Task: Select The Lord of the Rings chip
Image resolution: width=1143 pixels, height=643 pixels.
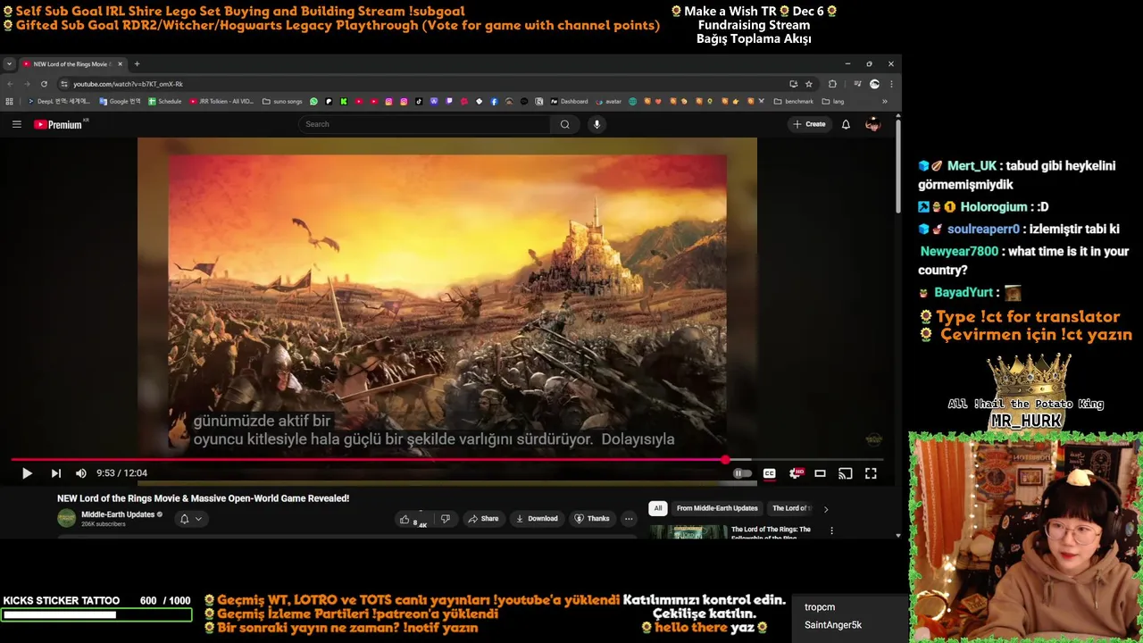Action: [x=791, y=508]
